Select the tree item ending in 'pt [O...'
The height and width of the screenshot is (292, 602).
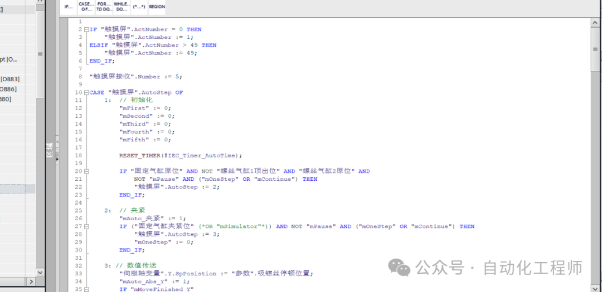point(9,60)
